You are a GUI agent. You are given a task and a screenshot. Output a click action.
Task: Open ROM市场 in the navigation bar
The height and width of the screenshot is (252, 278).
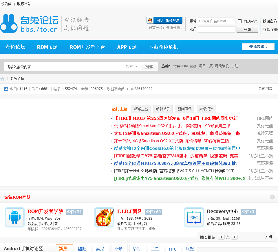(47, 47)
